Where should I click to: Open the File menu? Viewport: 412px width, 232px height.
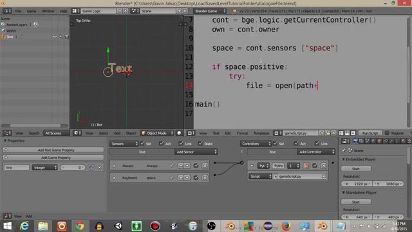[18, 11]
